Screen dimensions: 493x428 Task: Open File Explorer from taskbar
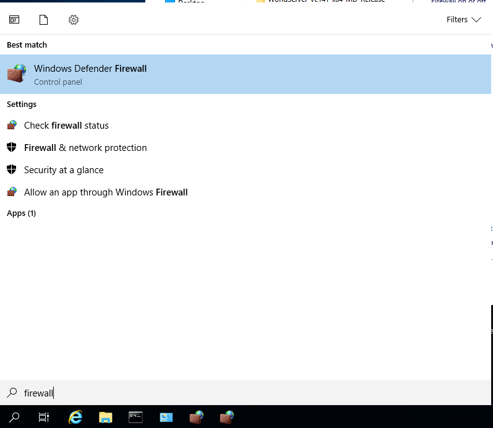click(106, 417)
